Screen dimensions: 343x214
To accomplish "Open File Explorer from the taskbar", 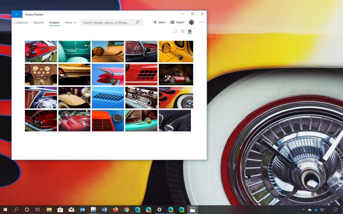I will [x=49, y=210].
